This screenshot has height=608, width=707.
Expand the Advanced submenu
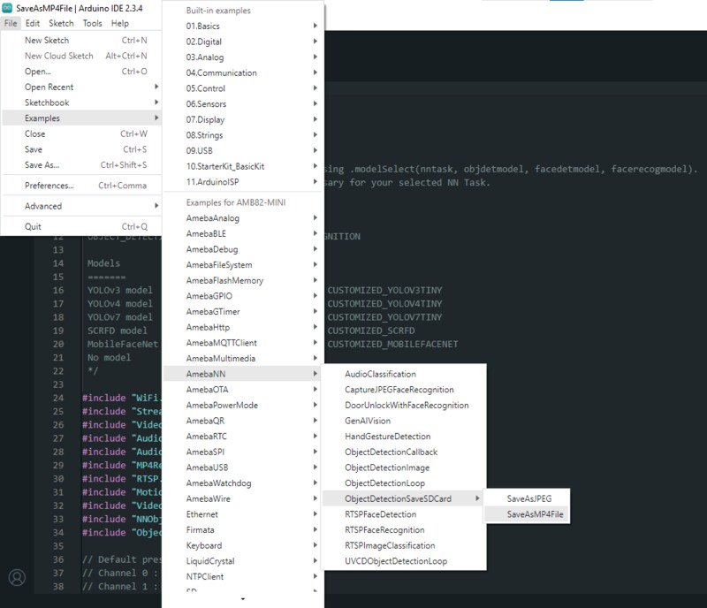[81, 206]
